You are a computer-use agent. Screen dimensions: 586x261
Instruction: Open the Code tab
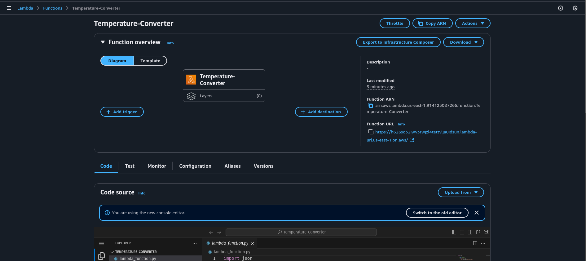tap(106, 166)
